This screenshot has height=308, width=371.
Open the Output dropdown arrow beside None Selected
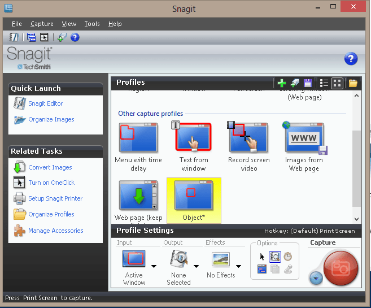point(196,266)
